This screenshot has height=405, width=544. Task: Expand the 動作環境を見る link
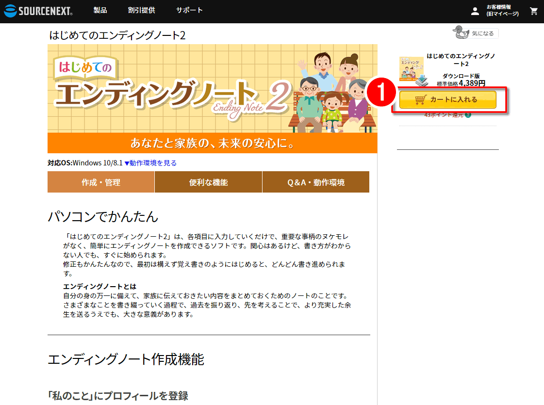150,163
